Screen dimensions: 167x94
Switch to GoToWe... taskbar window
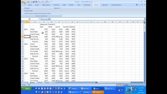click(x=86, y=92)
